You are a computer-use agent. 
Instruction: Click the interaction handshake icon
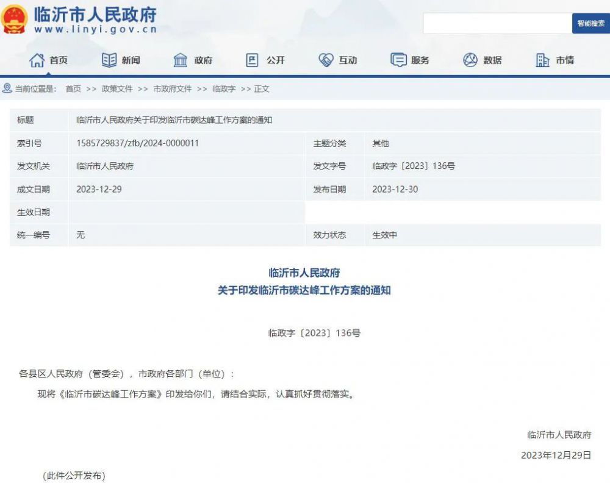point(326,60)
